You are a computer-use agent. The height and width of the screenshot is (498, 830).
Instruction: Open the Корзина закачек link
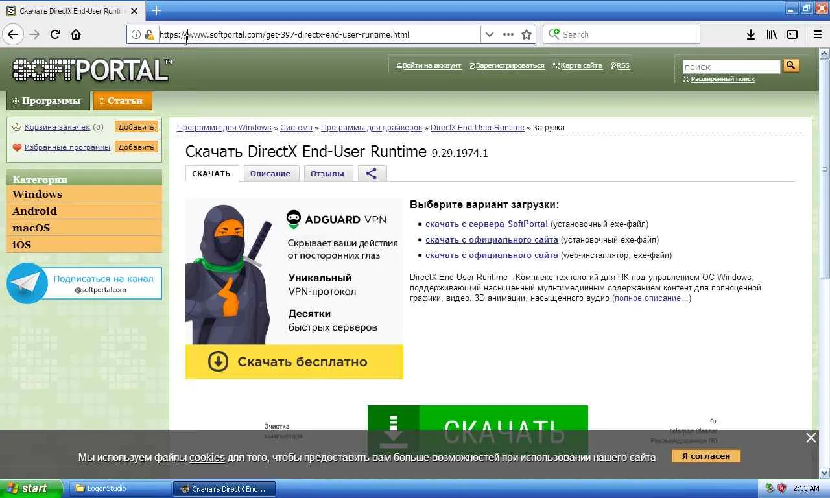tap(57, 127)
